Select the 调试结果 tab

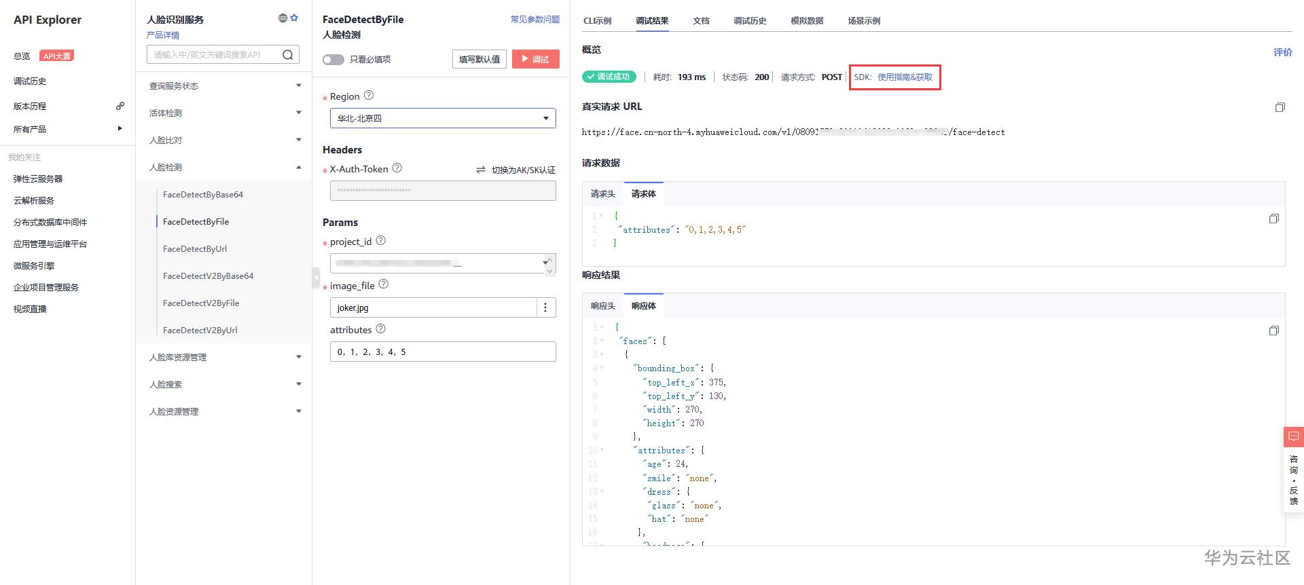coord(652,21)
